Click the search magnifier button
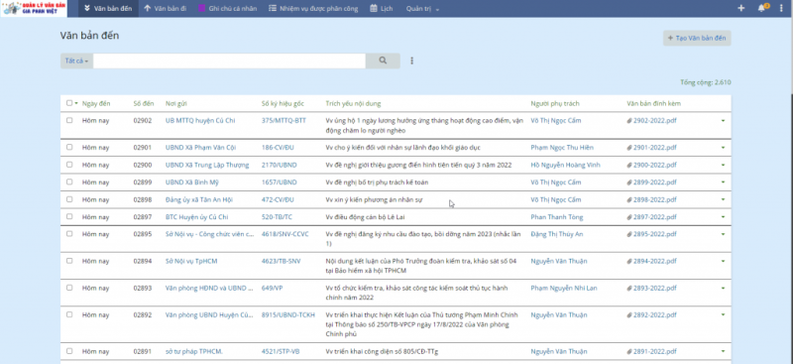This screenshot has width=793, height=364. pyautogui.click(x=383, y=61)
